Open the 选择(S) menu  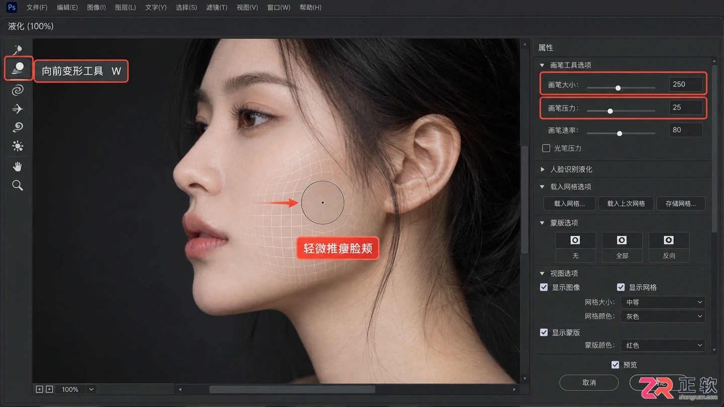[x=186, y=8]
